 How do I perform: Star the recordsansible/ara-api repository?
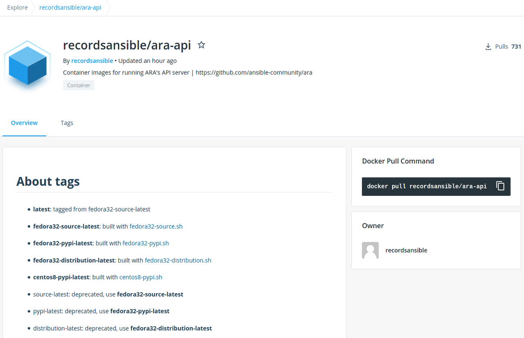201,44
